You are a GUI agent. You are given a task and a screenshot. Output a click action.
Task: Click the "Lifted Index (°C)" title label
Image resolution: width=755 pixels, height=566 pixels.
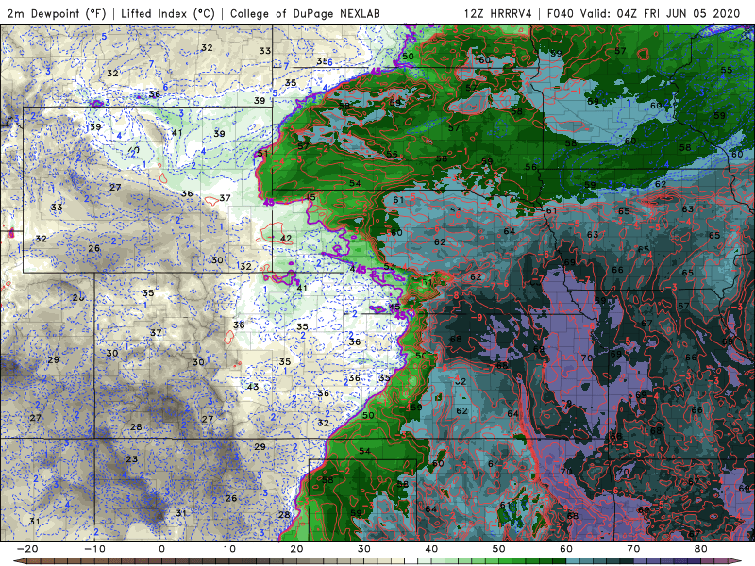coord(168,13)
